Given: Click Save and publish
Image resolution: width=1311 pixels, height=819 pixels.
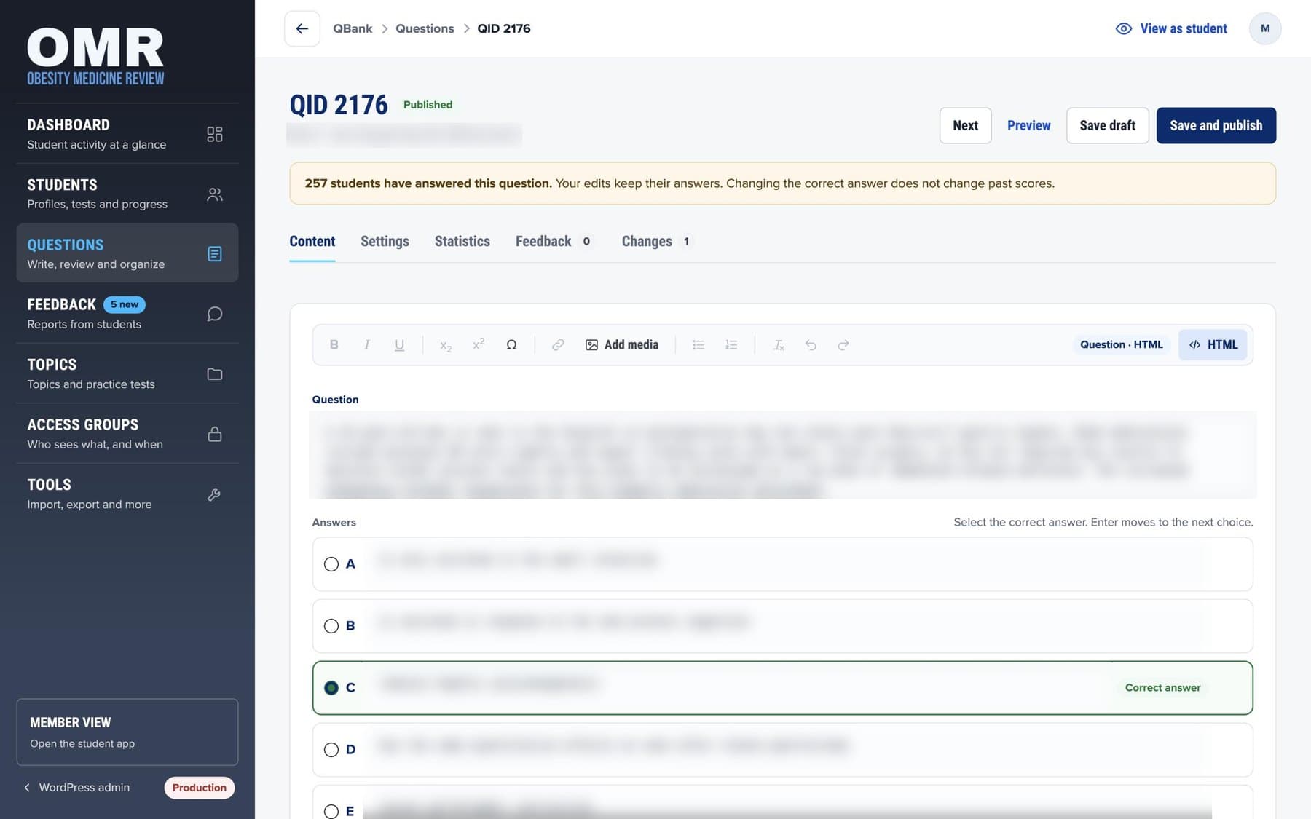Looking at the screenshot, I should pyautogui.click(x=1216, y=125).
